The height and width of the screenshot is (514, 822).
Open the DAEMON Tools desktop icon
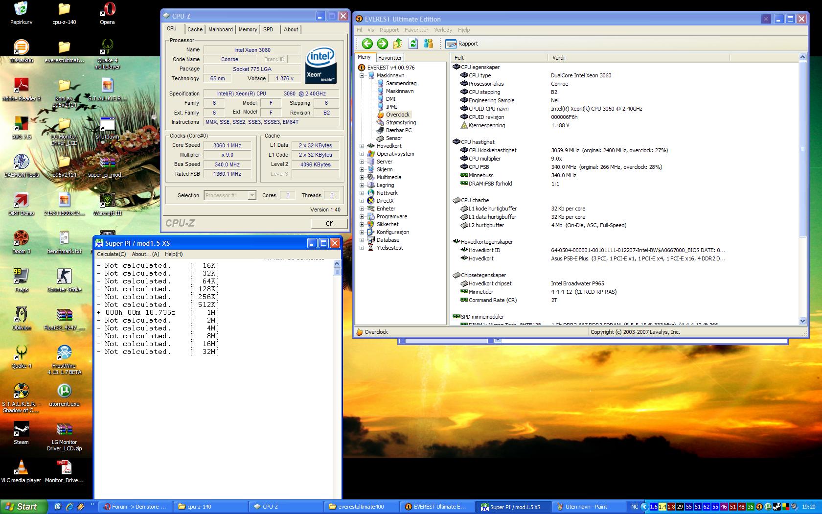click(x=21, y=165)
